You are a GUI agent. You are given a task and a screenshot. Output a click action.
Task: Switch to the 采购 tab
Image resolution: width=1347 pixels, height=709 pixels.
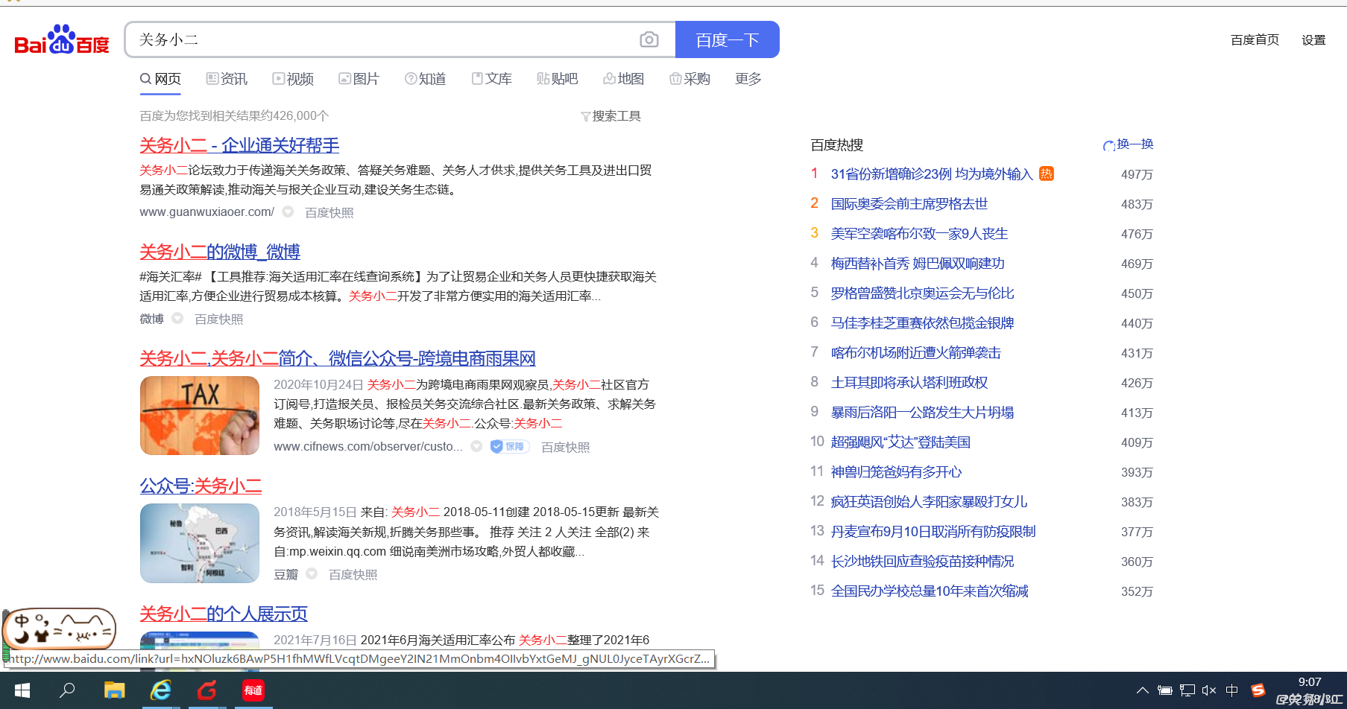click(690, 79)
